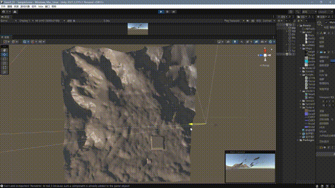
Task: Open the global search magnifier icon
Action: (x=297, y=11)
